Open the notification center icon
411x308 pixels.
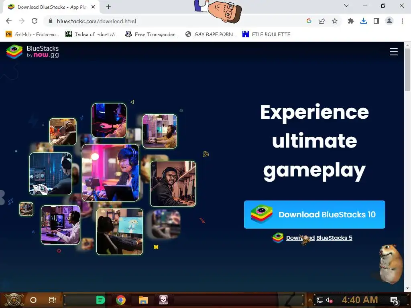coord(395,300)
